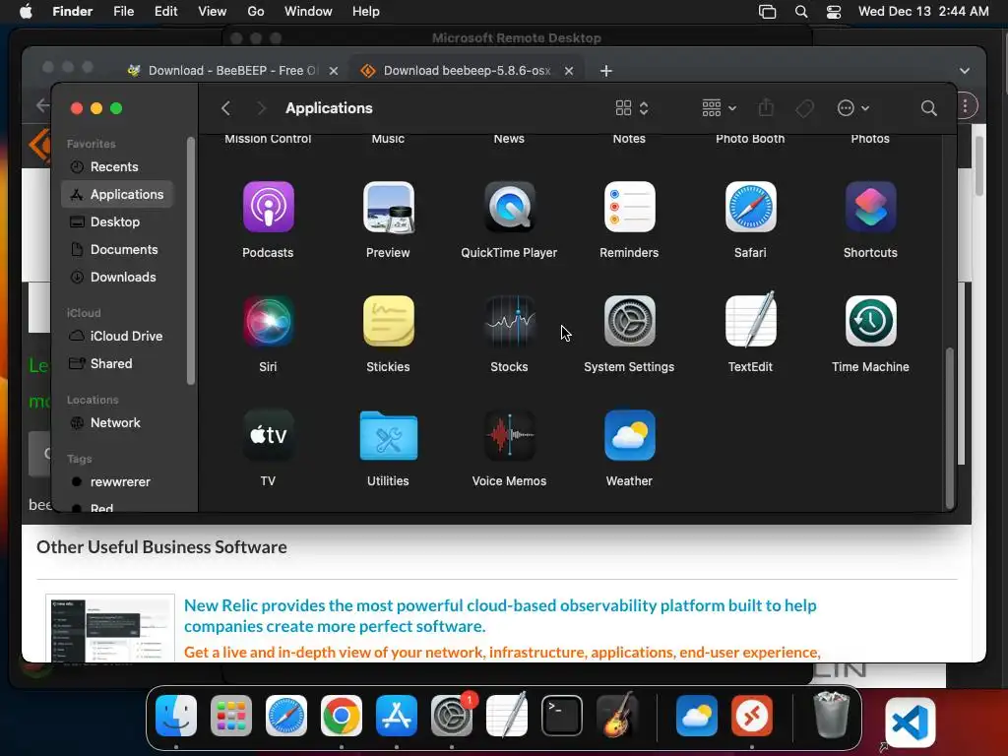
Task: Open Trash from the Dock
Action: pyautogui.click(x=832, y=715)
